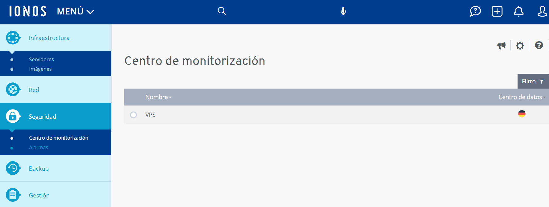Click the German flag data center icon

[522, 114]
